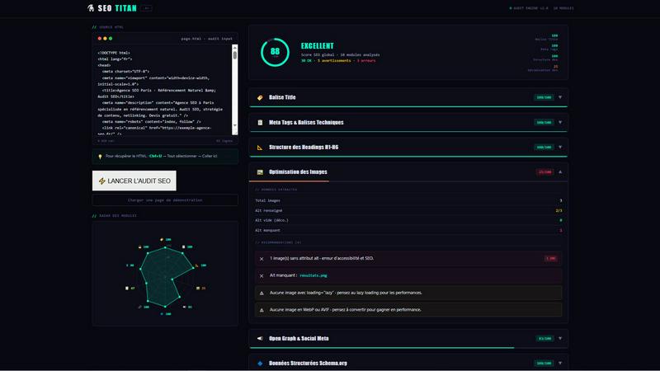Click the Open Graph megaphone icon
The width and height of the screenshot is (660, 371).
click(260, 338)
